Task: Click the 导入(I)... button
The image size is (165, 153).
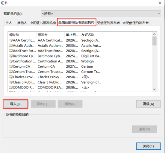Action: 16,104
